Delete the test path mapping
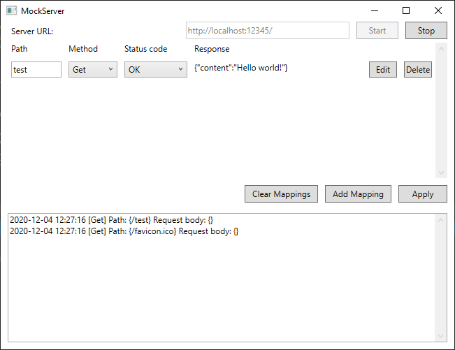The image size is (455, 350). (x=418, y=70)
